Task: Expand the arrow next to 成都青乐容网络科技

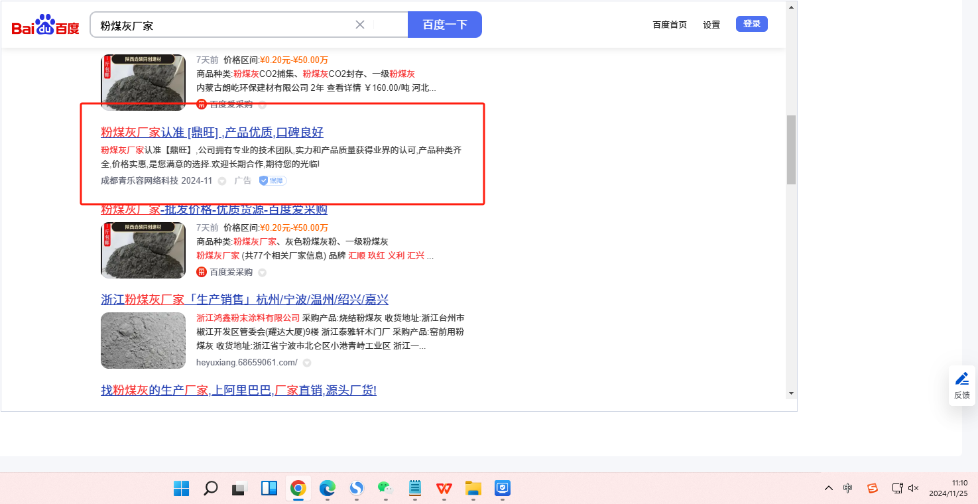Action: click(222, 181)
